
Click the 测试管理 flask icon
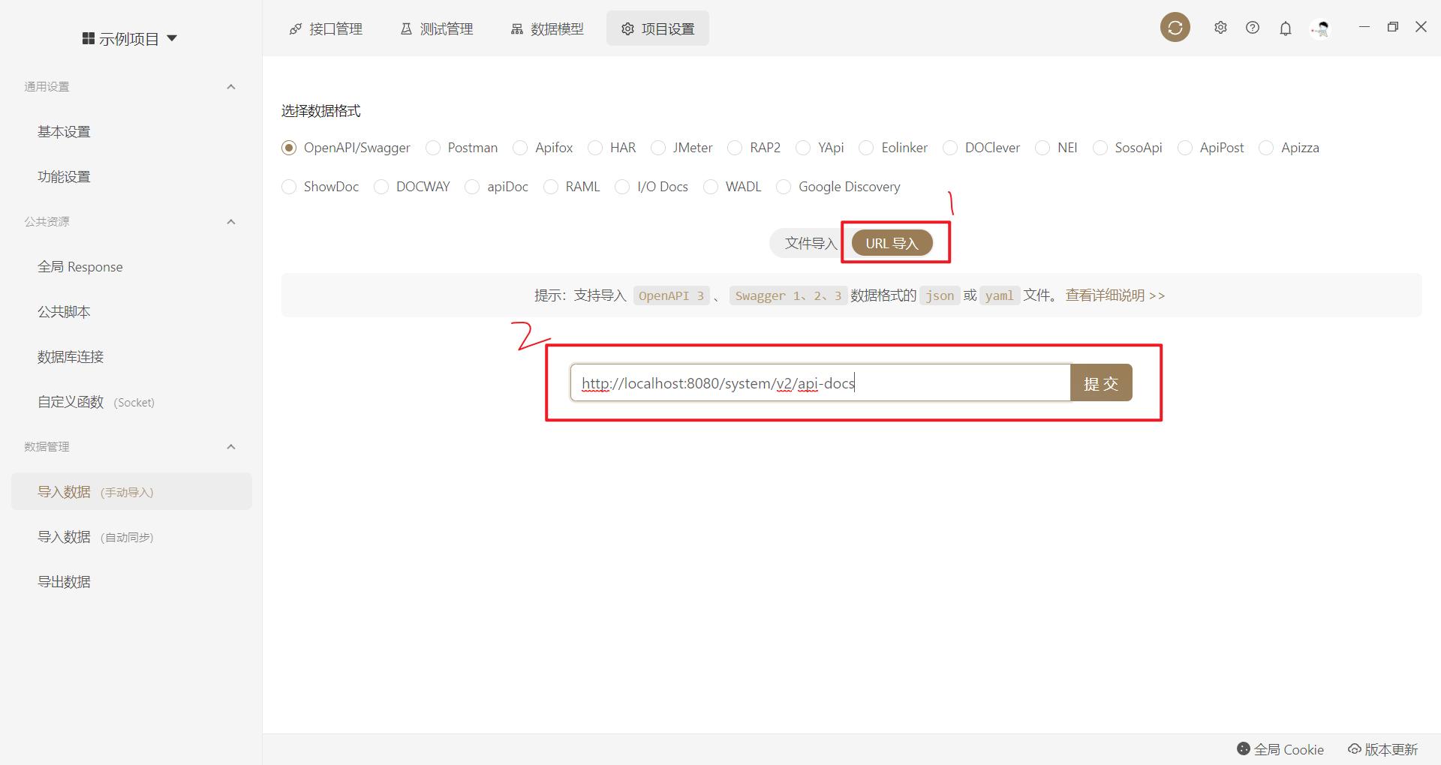pyautogui.click(x=406, y=28)
